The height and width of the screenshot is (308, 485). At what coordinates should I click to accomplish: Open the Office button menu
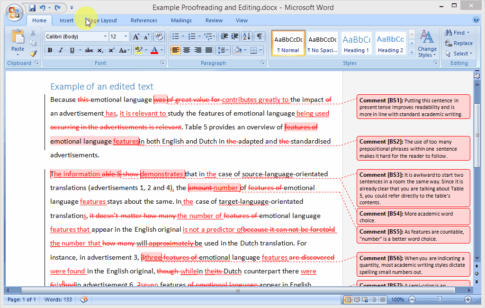(x=14, y=13)
